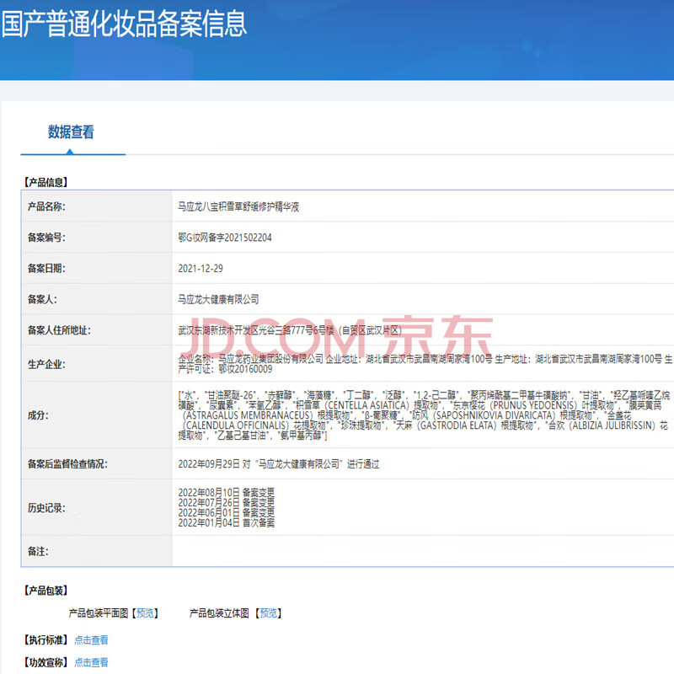Click 点击查看 next to 执行标准
This screenshot has height=674, width=674.
coord(91,640)
